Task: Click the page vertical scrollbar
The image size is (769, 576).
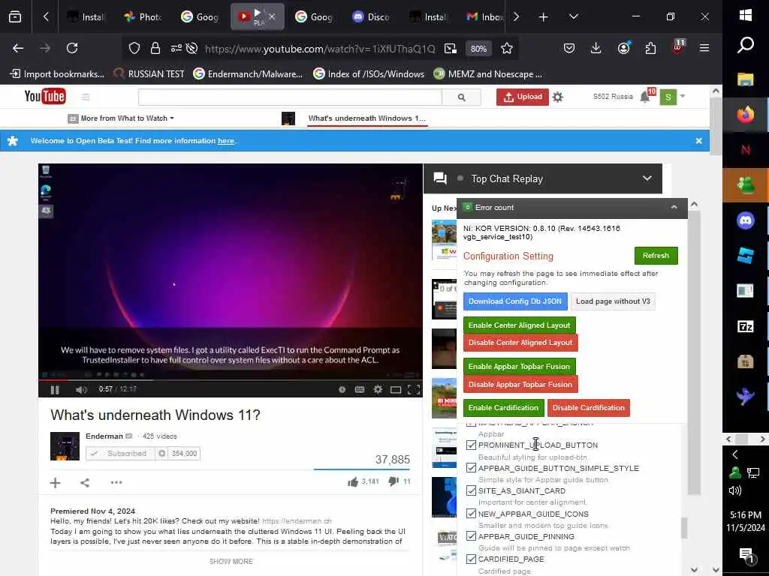Action: point(716,126)
